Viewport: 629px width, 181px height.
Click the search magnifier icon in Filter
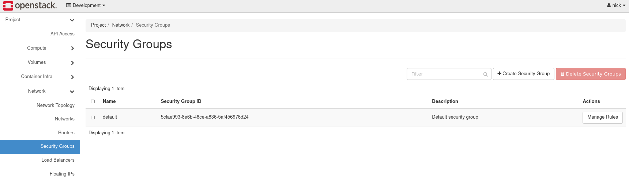tap(485, 74)
